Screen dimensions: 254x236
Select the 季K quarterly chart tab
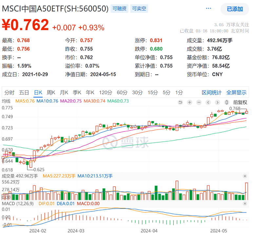point(77,93)
